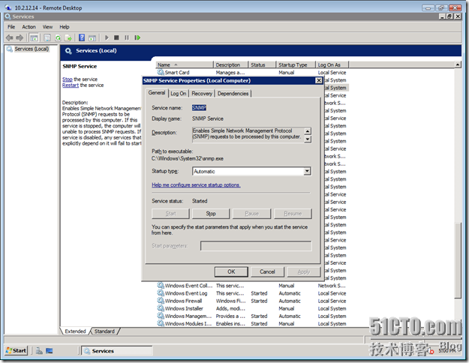Click the Restart Service toolbar icon
The image size is (469, 363).
coord(137,37)
